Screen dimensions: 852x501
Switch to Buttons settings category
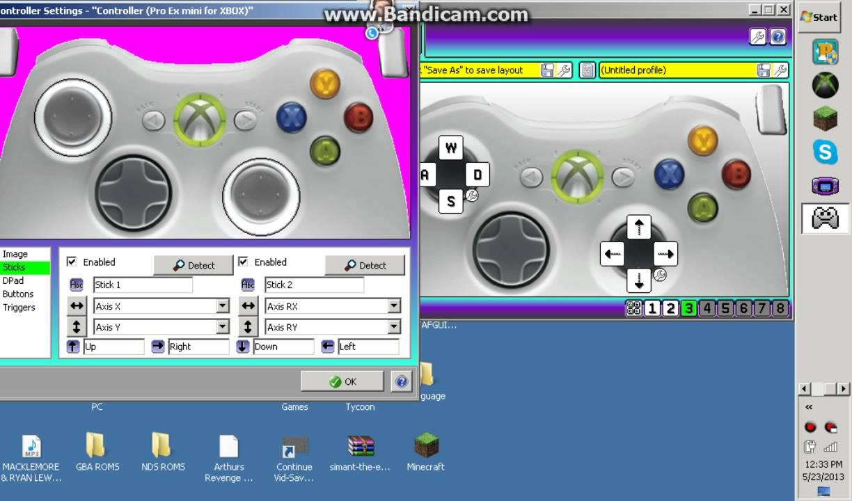pyautogui.click(x=18, y=294)
